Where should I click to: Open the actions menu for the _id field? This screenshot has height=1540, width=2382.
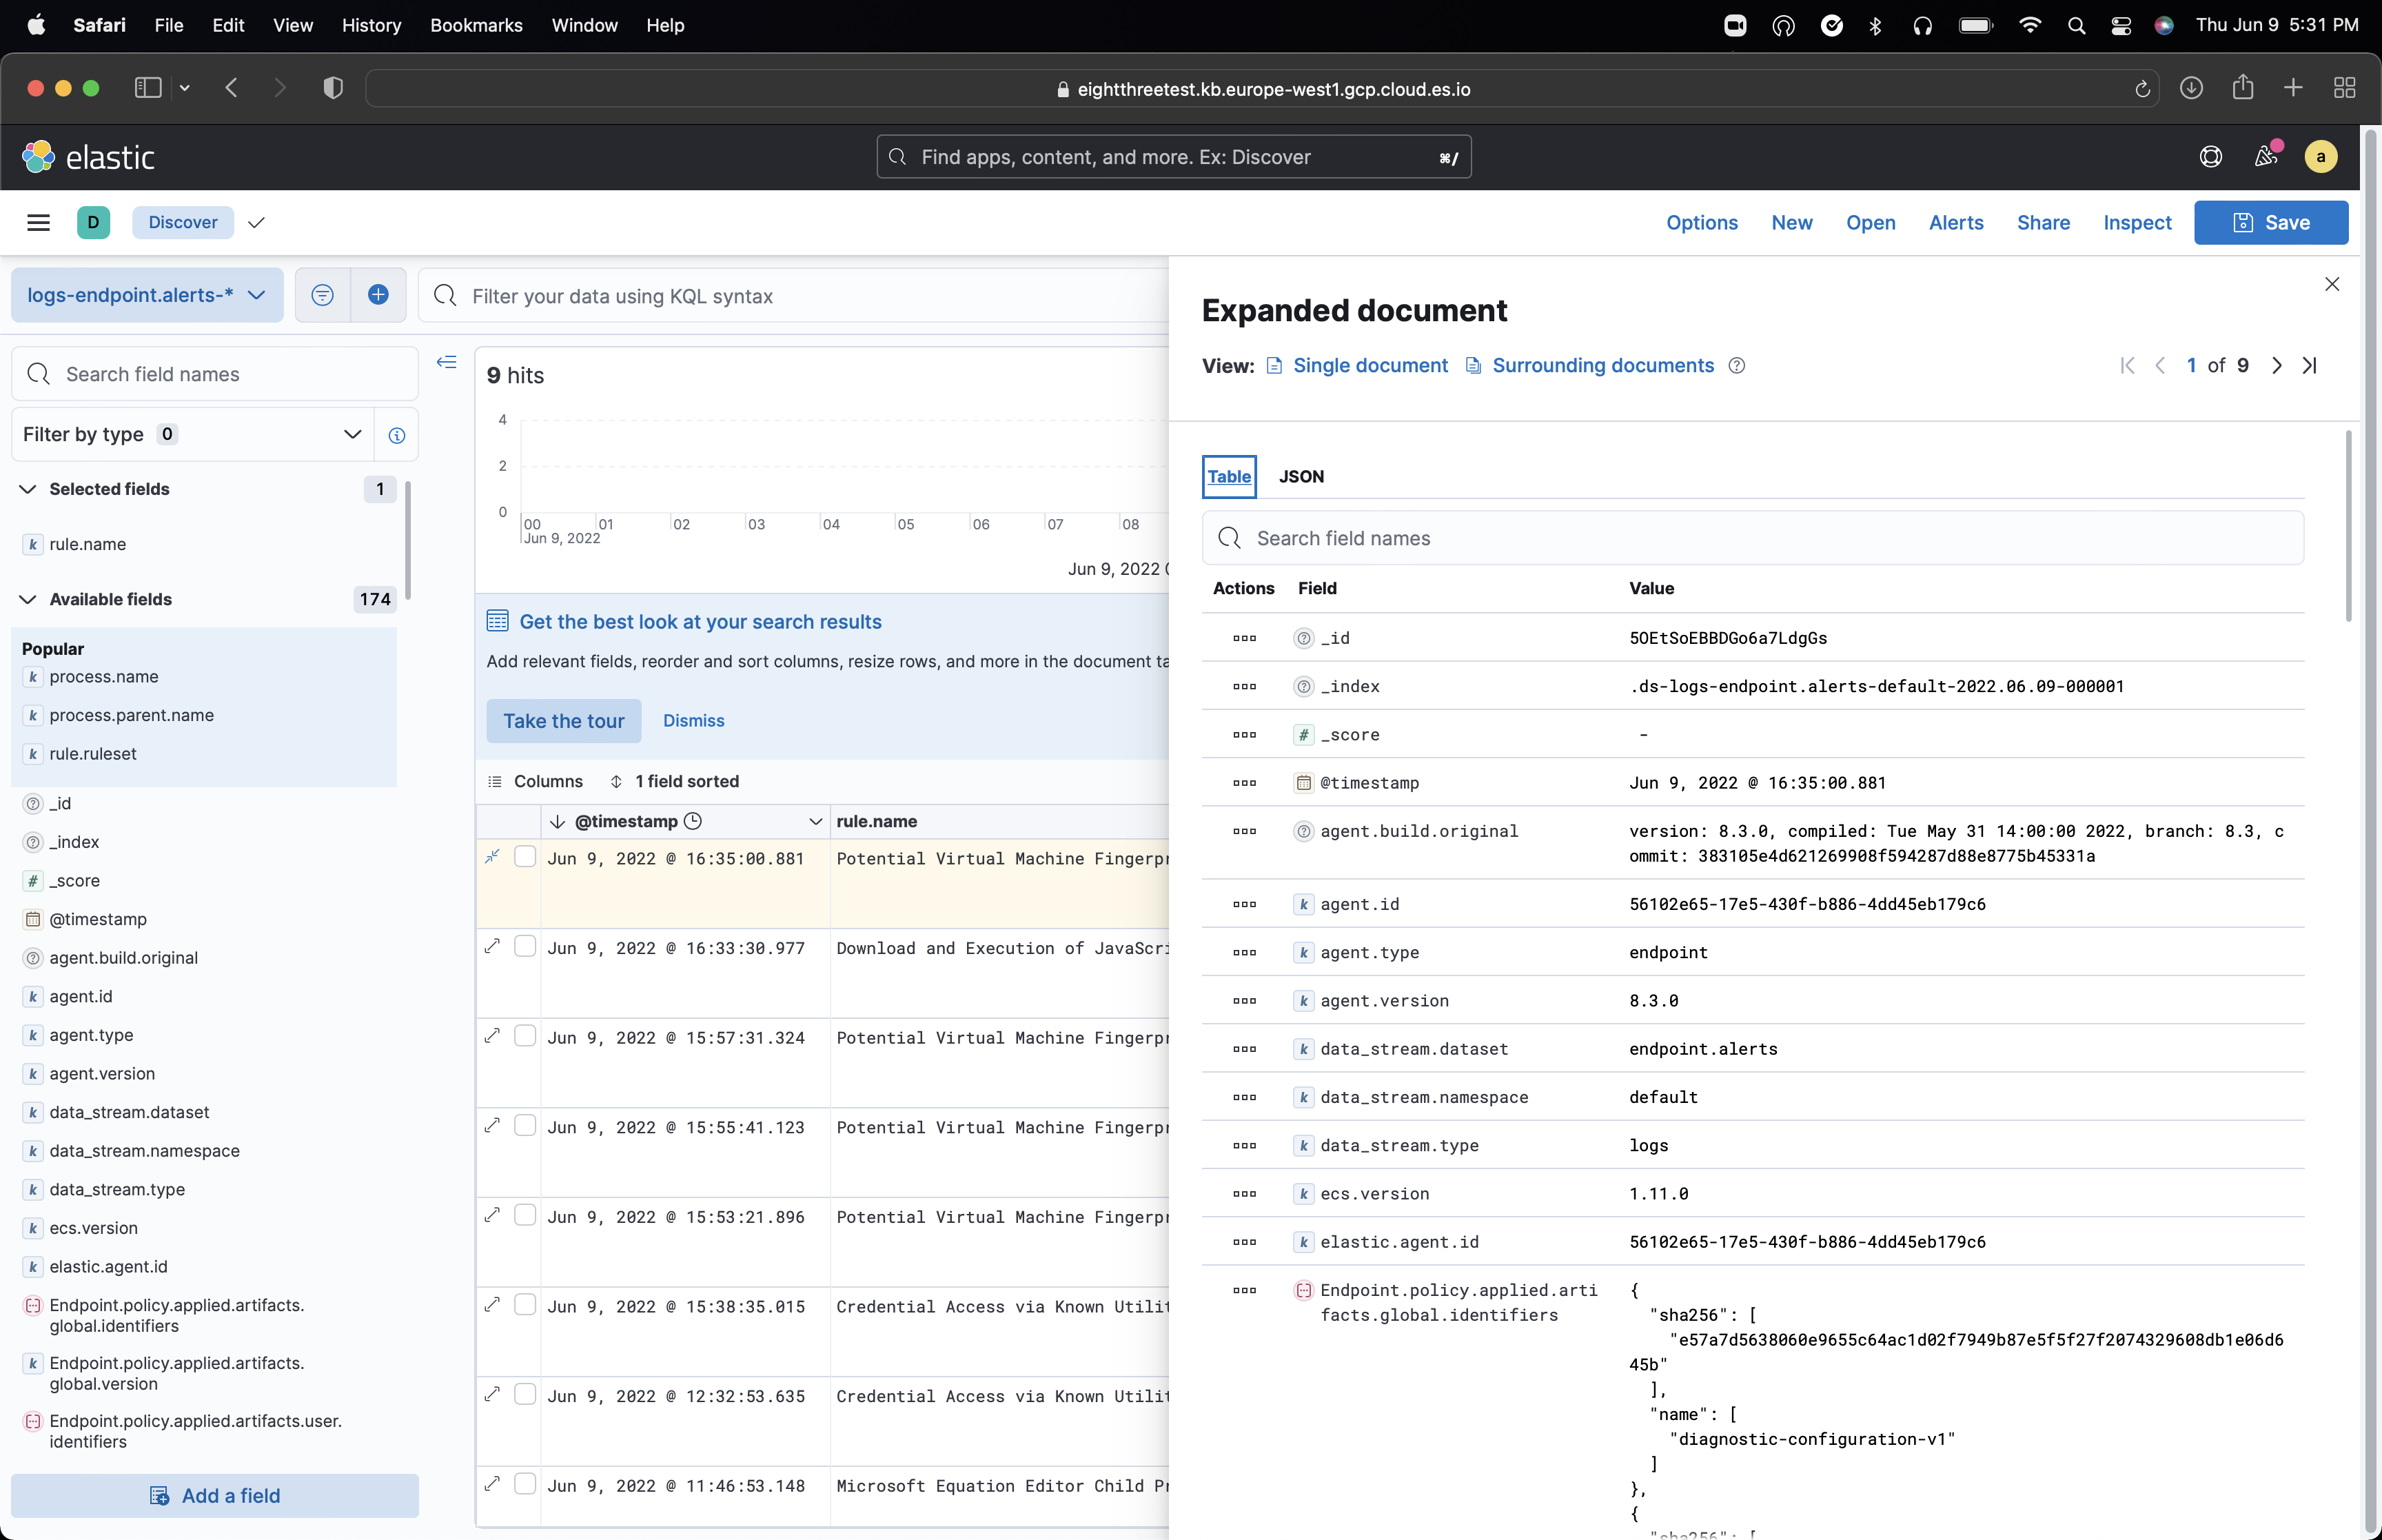coord(1243,637)
